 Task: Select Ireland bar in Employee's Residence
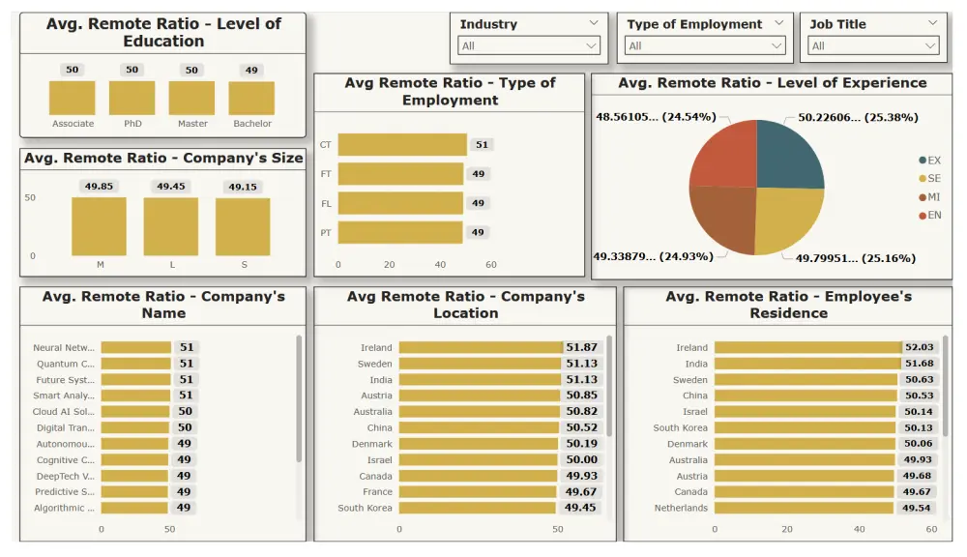coord(807,348)
